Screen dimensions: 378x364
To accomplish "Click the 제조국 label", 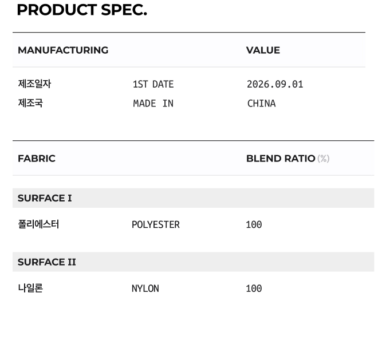I will point(30,103).
